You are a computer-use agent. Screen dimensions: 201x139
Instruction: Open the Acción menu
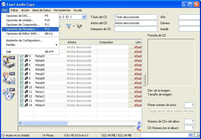pyautogui.click(x=25, y=10)
